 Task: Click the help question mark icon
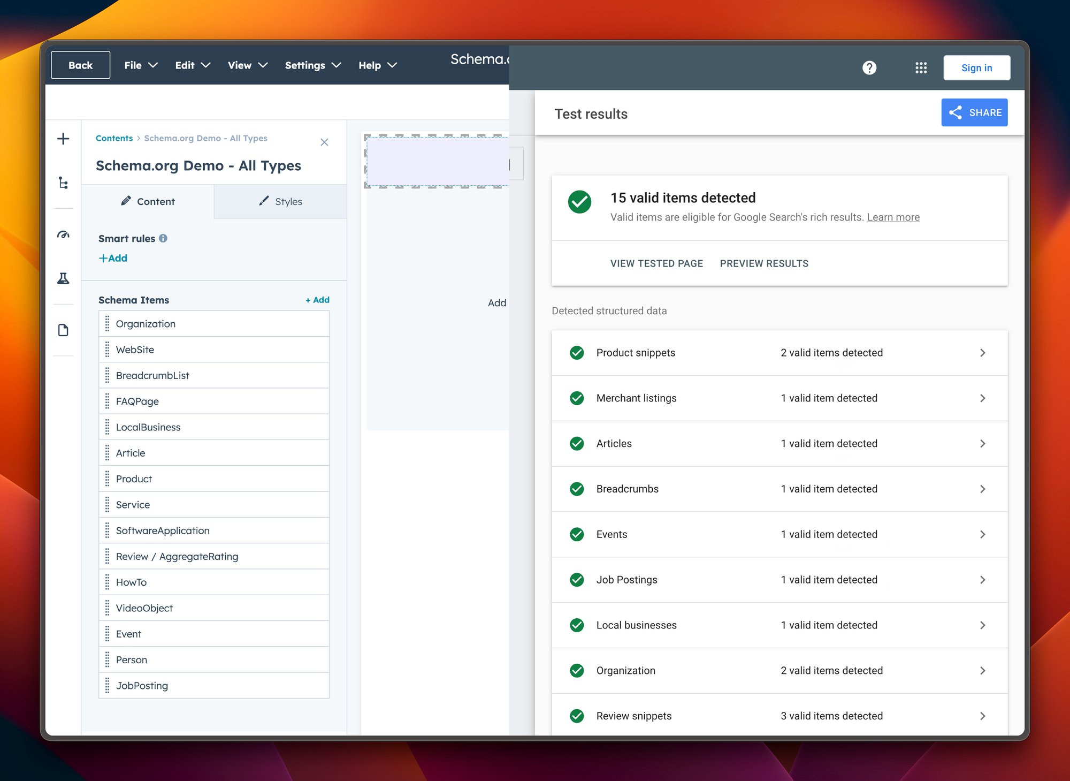pyautogui.click(x=869, y=68)
